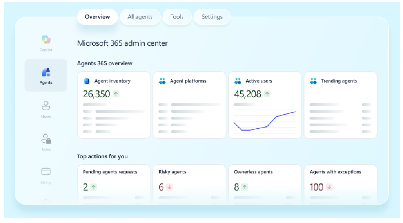Click the Agent platforms card icon
This screenshot has width=403, height=223.
(x=162, y=81)
